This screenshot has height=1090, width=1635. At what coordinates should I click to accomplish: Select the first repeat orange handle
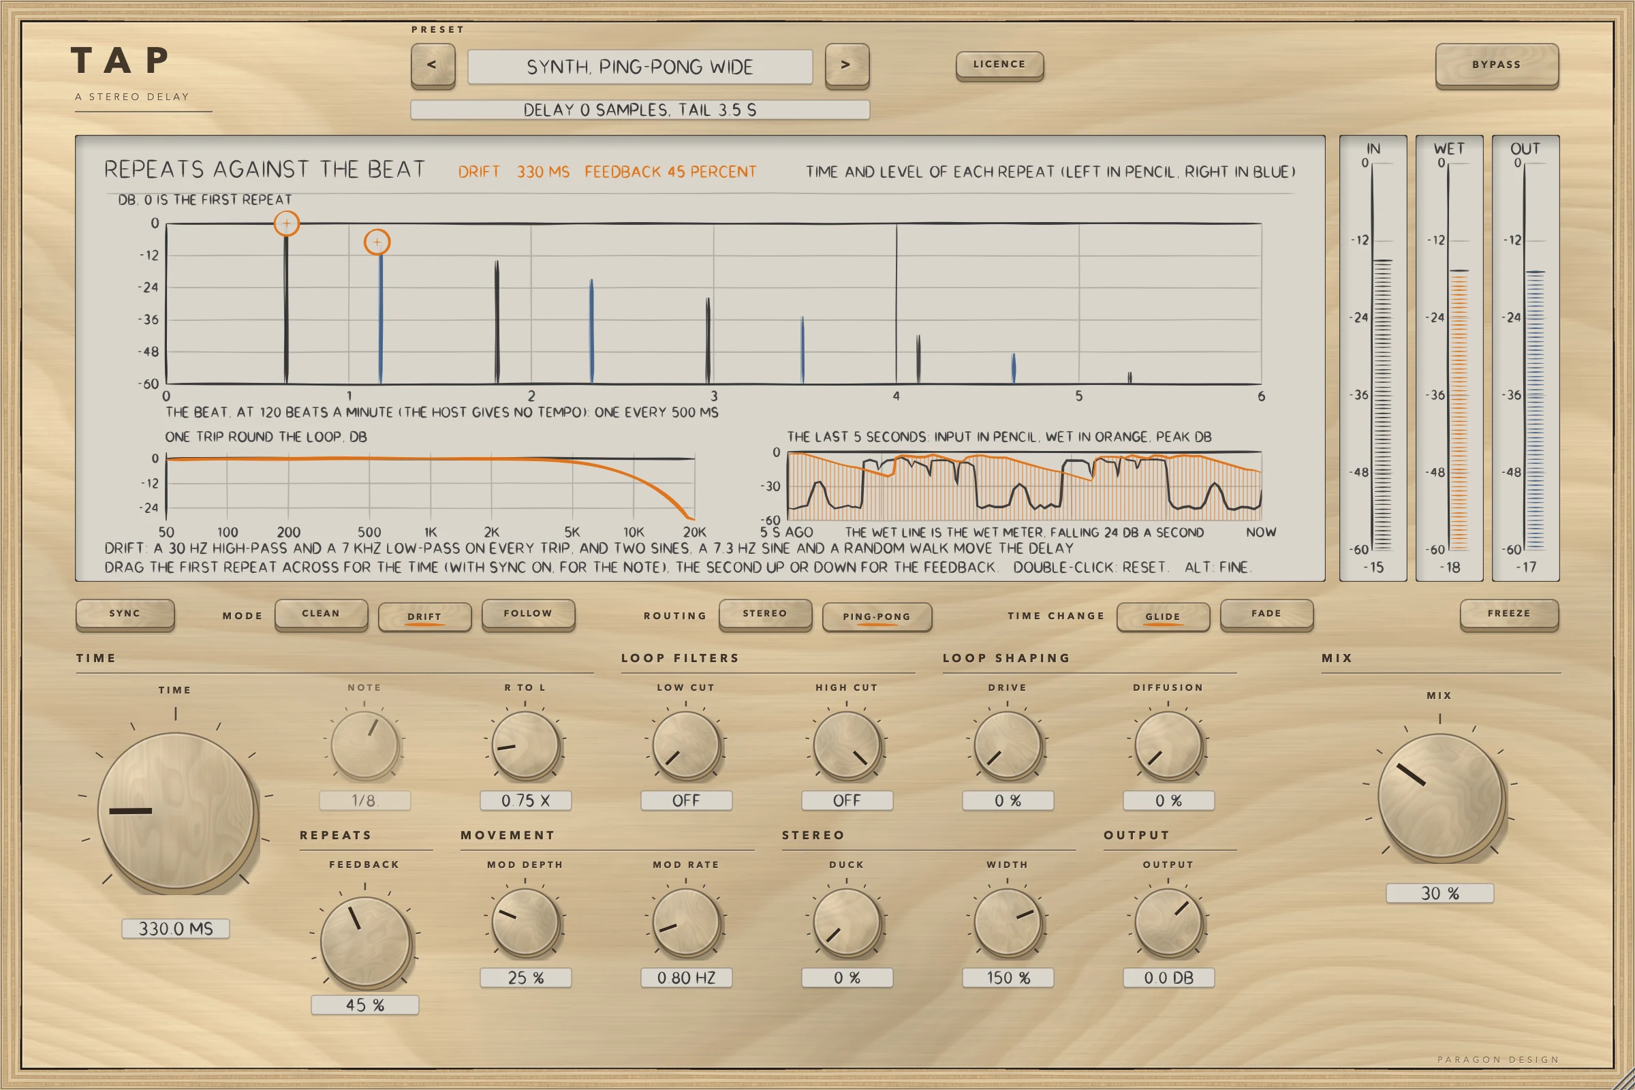[286, 224]
